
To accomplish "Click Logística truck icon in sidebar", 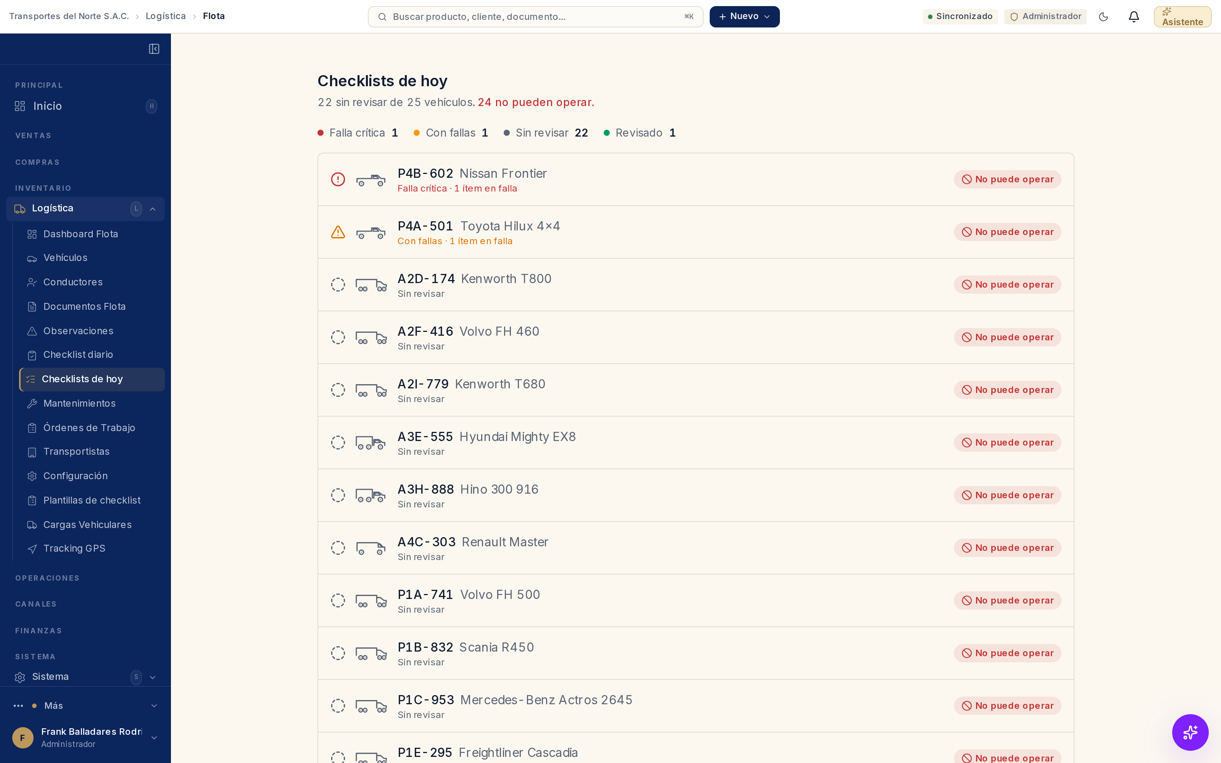I will click(x=20, y=209).
